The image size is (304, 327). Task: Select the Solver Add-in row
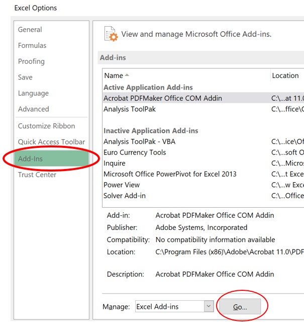[x=203, y=196]
